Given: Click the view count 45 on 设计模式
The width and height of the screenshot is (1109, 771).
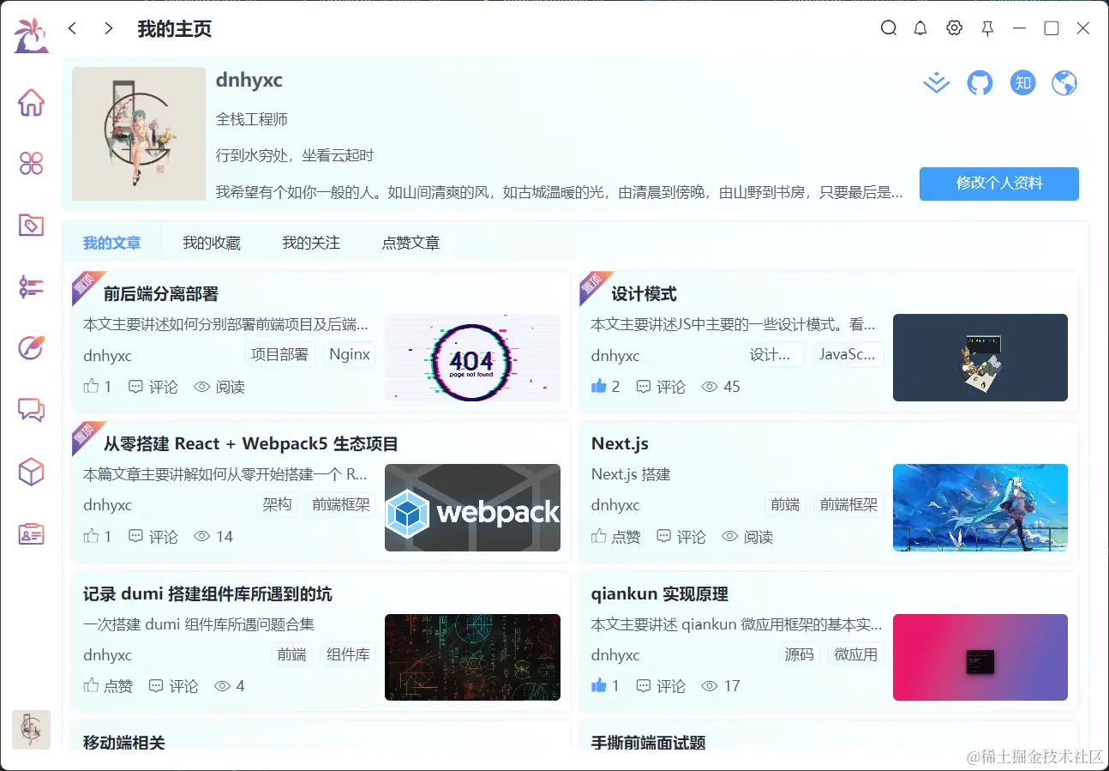Looking at the screenshot, I should [721, 387].
